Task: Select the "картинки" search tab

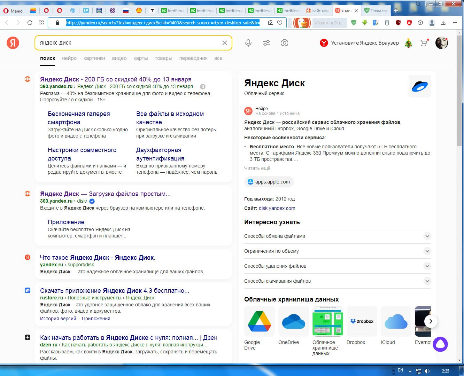Action: [94, 58]
